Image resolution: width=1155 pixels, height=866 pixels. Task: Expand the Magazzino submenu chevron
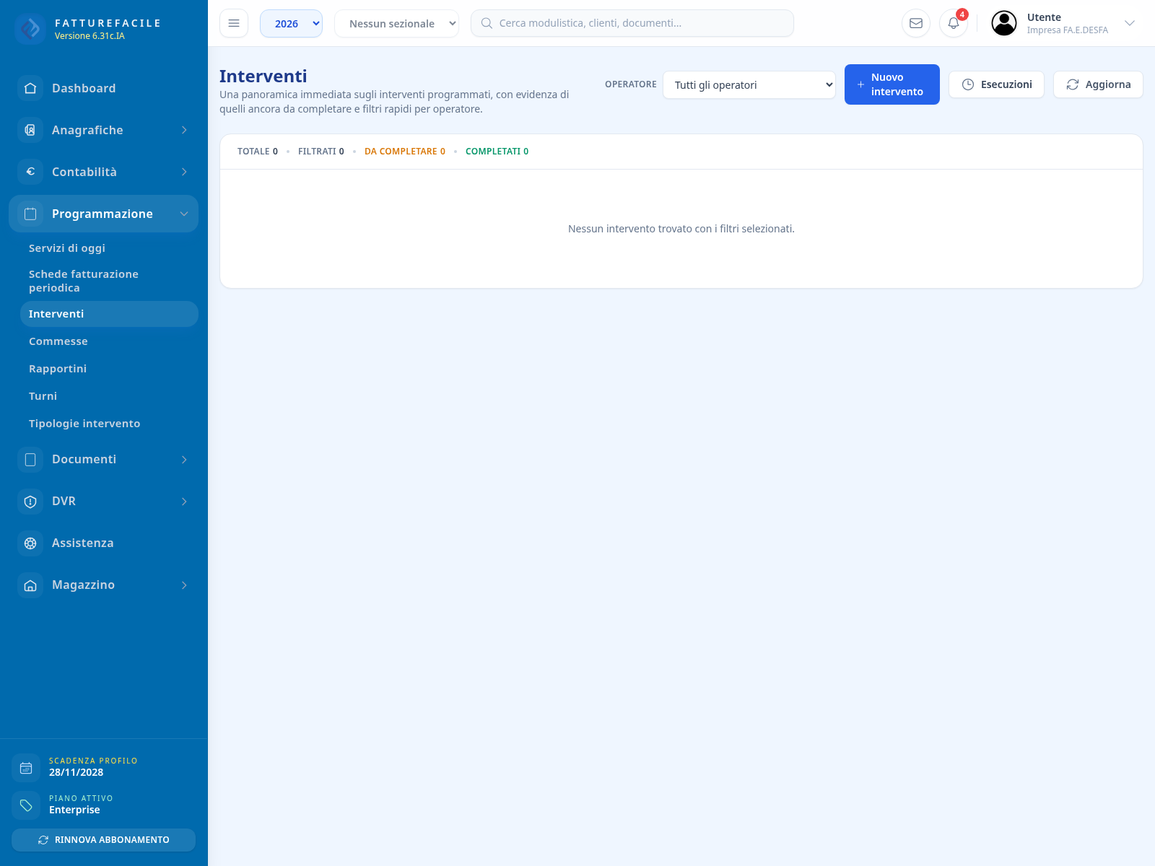point(184,585)
